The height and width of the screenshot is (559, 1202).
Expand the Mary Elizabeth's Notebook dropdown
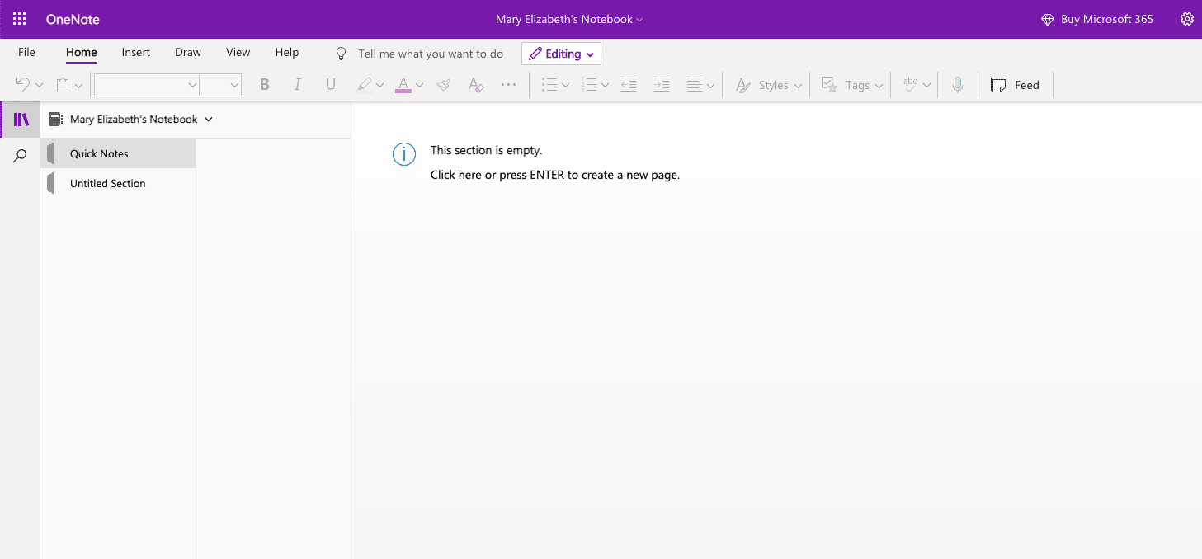(x=208, y=119)
